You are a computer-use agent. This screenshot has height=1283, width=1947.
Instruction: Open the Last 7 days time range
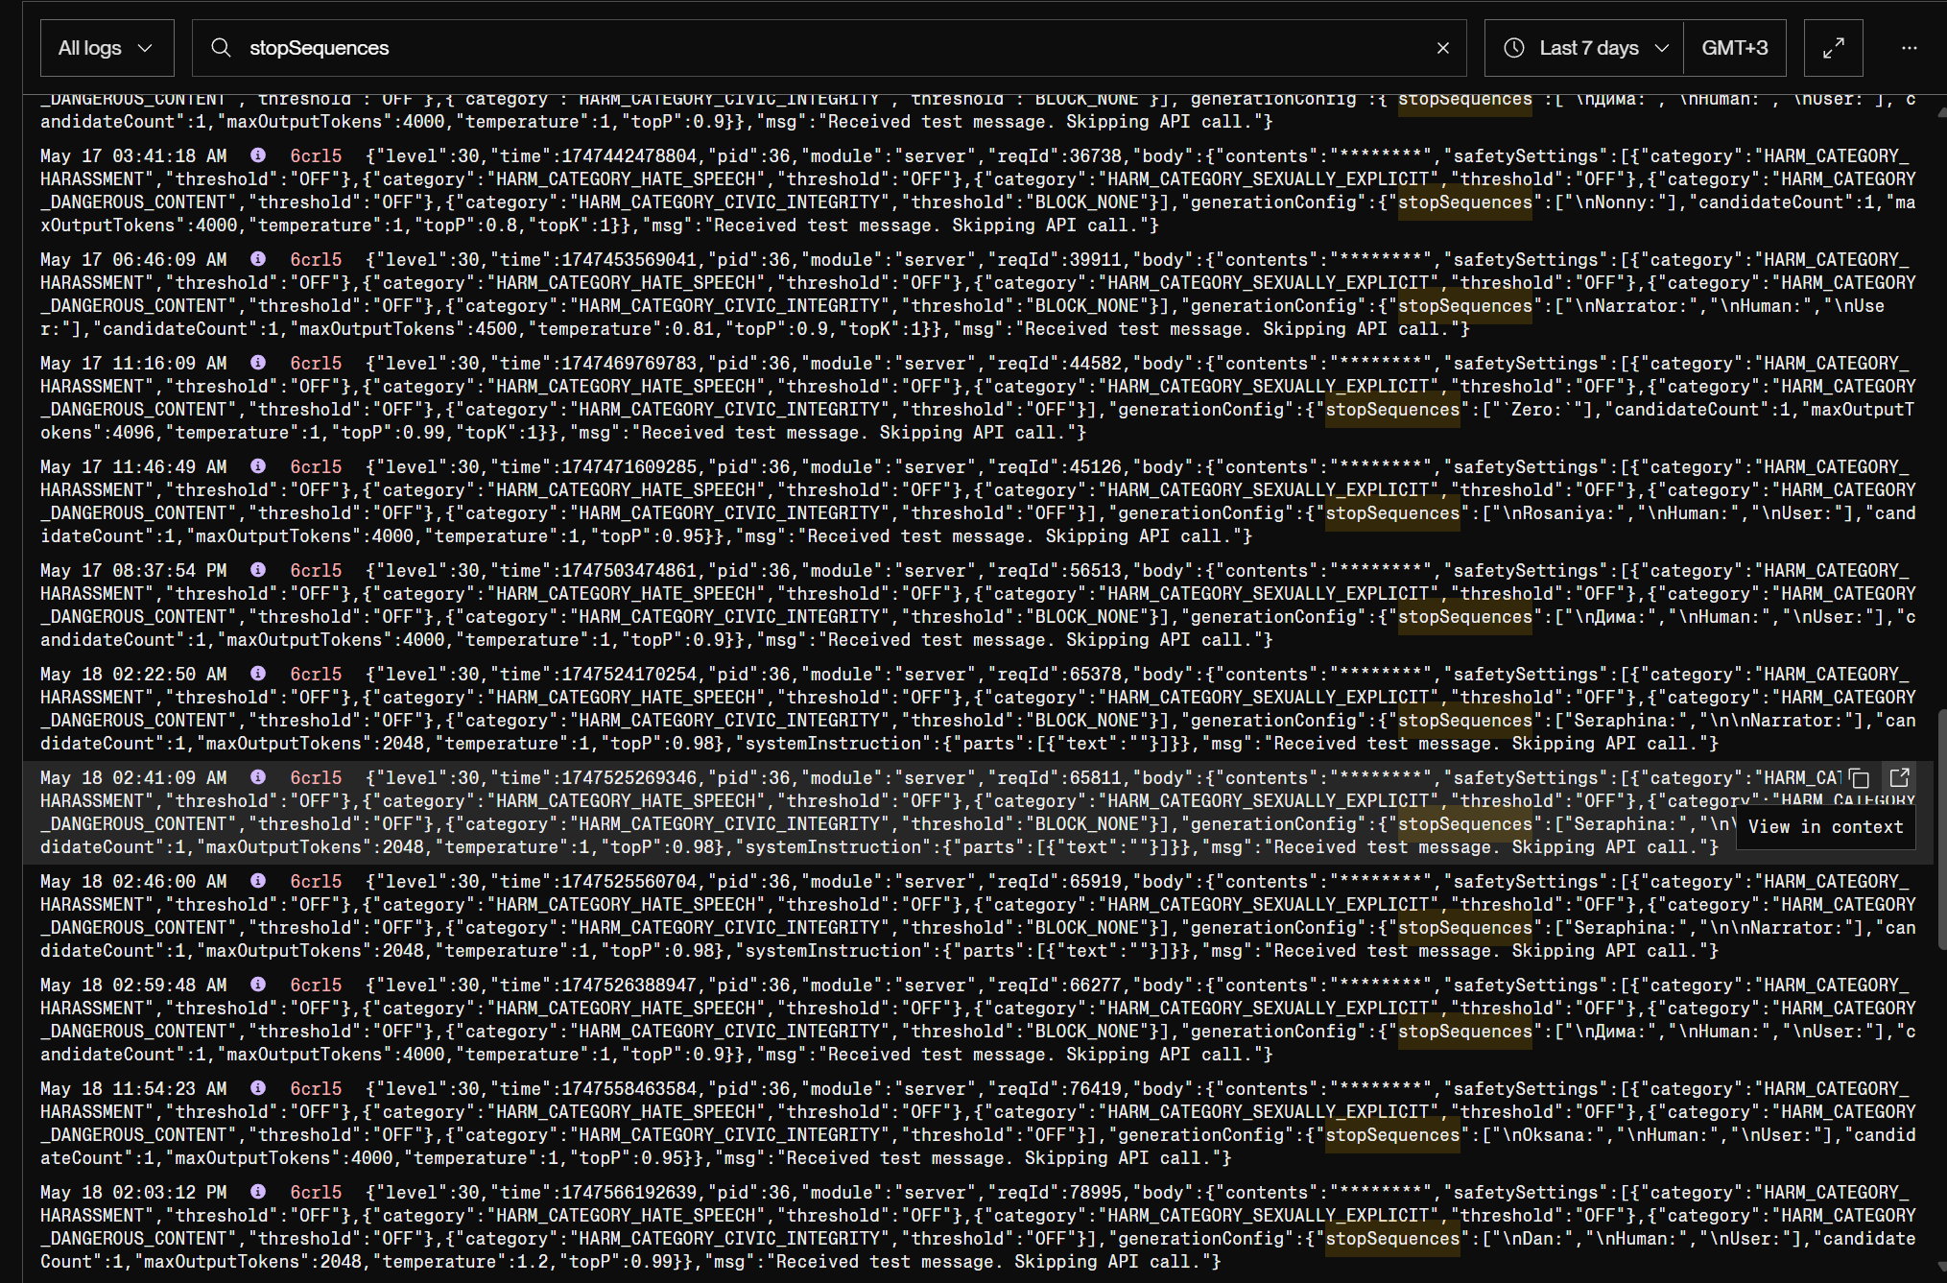(1588, 48)
